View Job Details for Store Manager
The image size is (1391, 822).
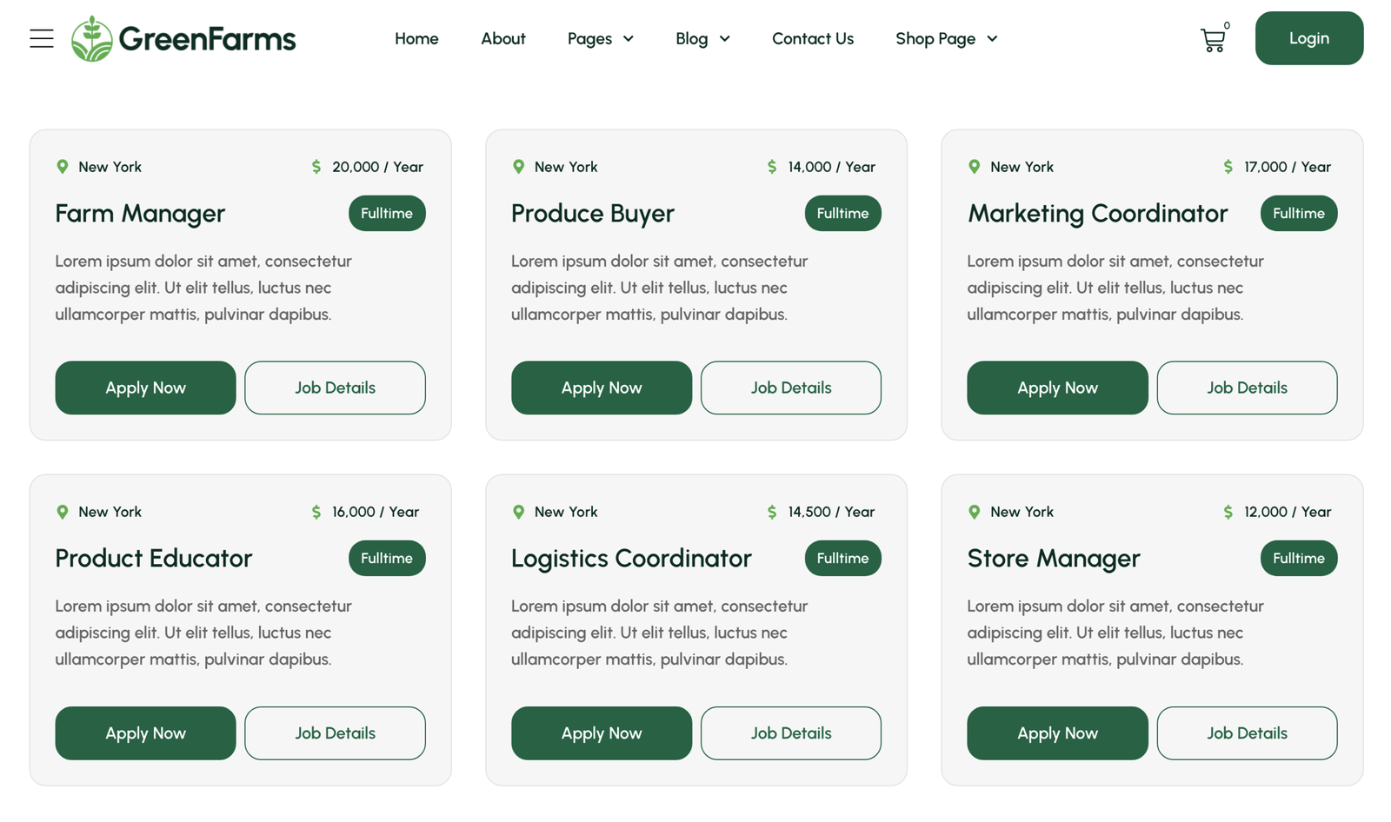(x=1246, y=733)
